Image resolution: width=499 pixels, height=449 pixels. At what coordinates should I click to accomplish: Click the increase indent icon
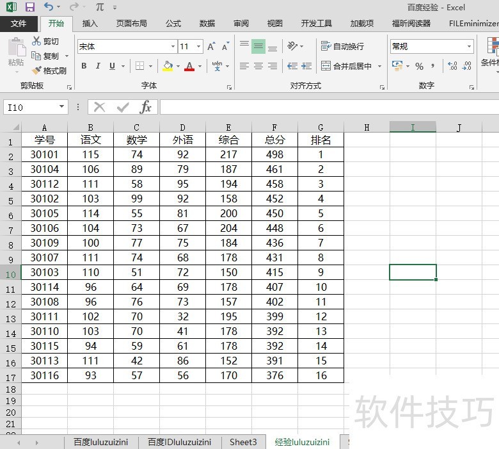click(306, 66)
